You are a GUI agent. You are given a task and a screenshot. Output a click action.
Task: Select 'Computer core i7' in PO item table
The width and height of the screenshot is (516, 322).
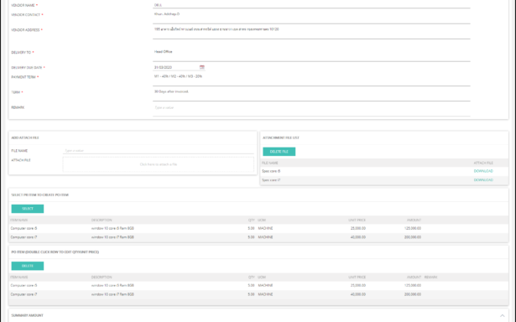pyautogui.click(x=23, y=294)
